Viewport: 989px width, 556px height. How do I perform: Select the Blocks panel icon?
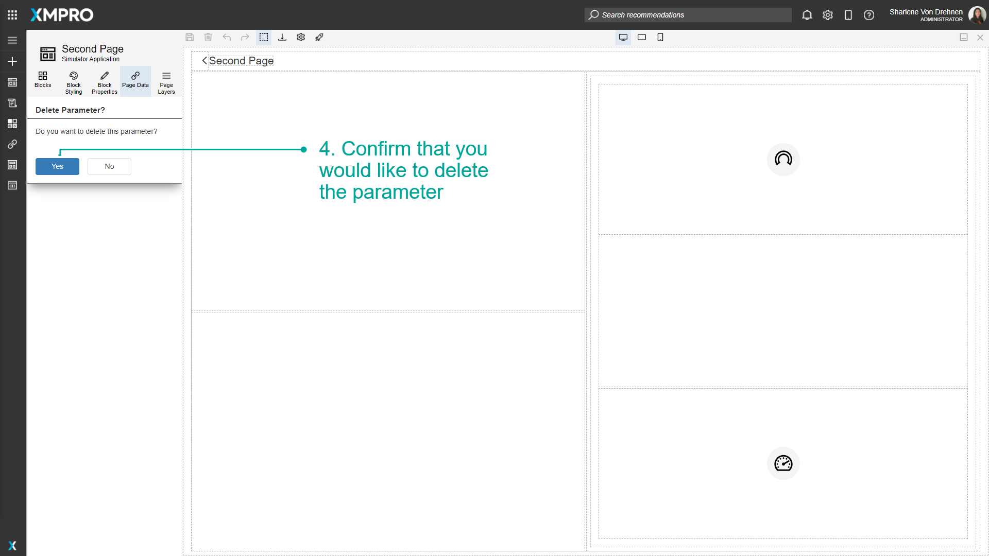pos(43,81)
